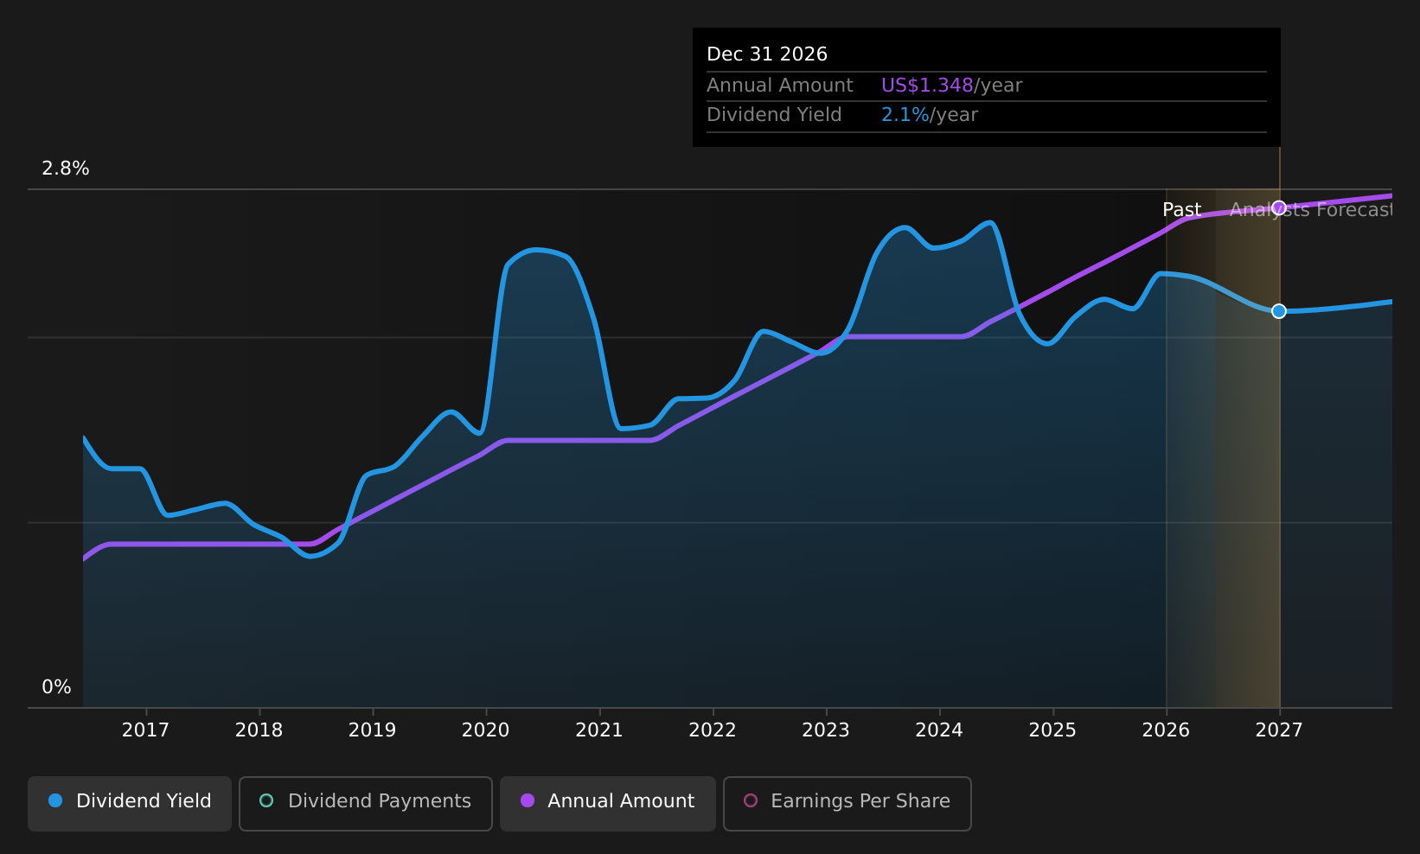Click the 2021 x-axis label
This screenshot has height=854, width=1420.
(x=599, y=730)
